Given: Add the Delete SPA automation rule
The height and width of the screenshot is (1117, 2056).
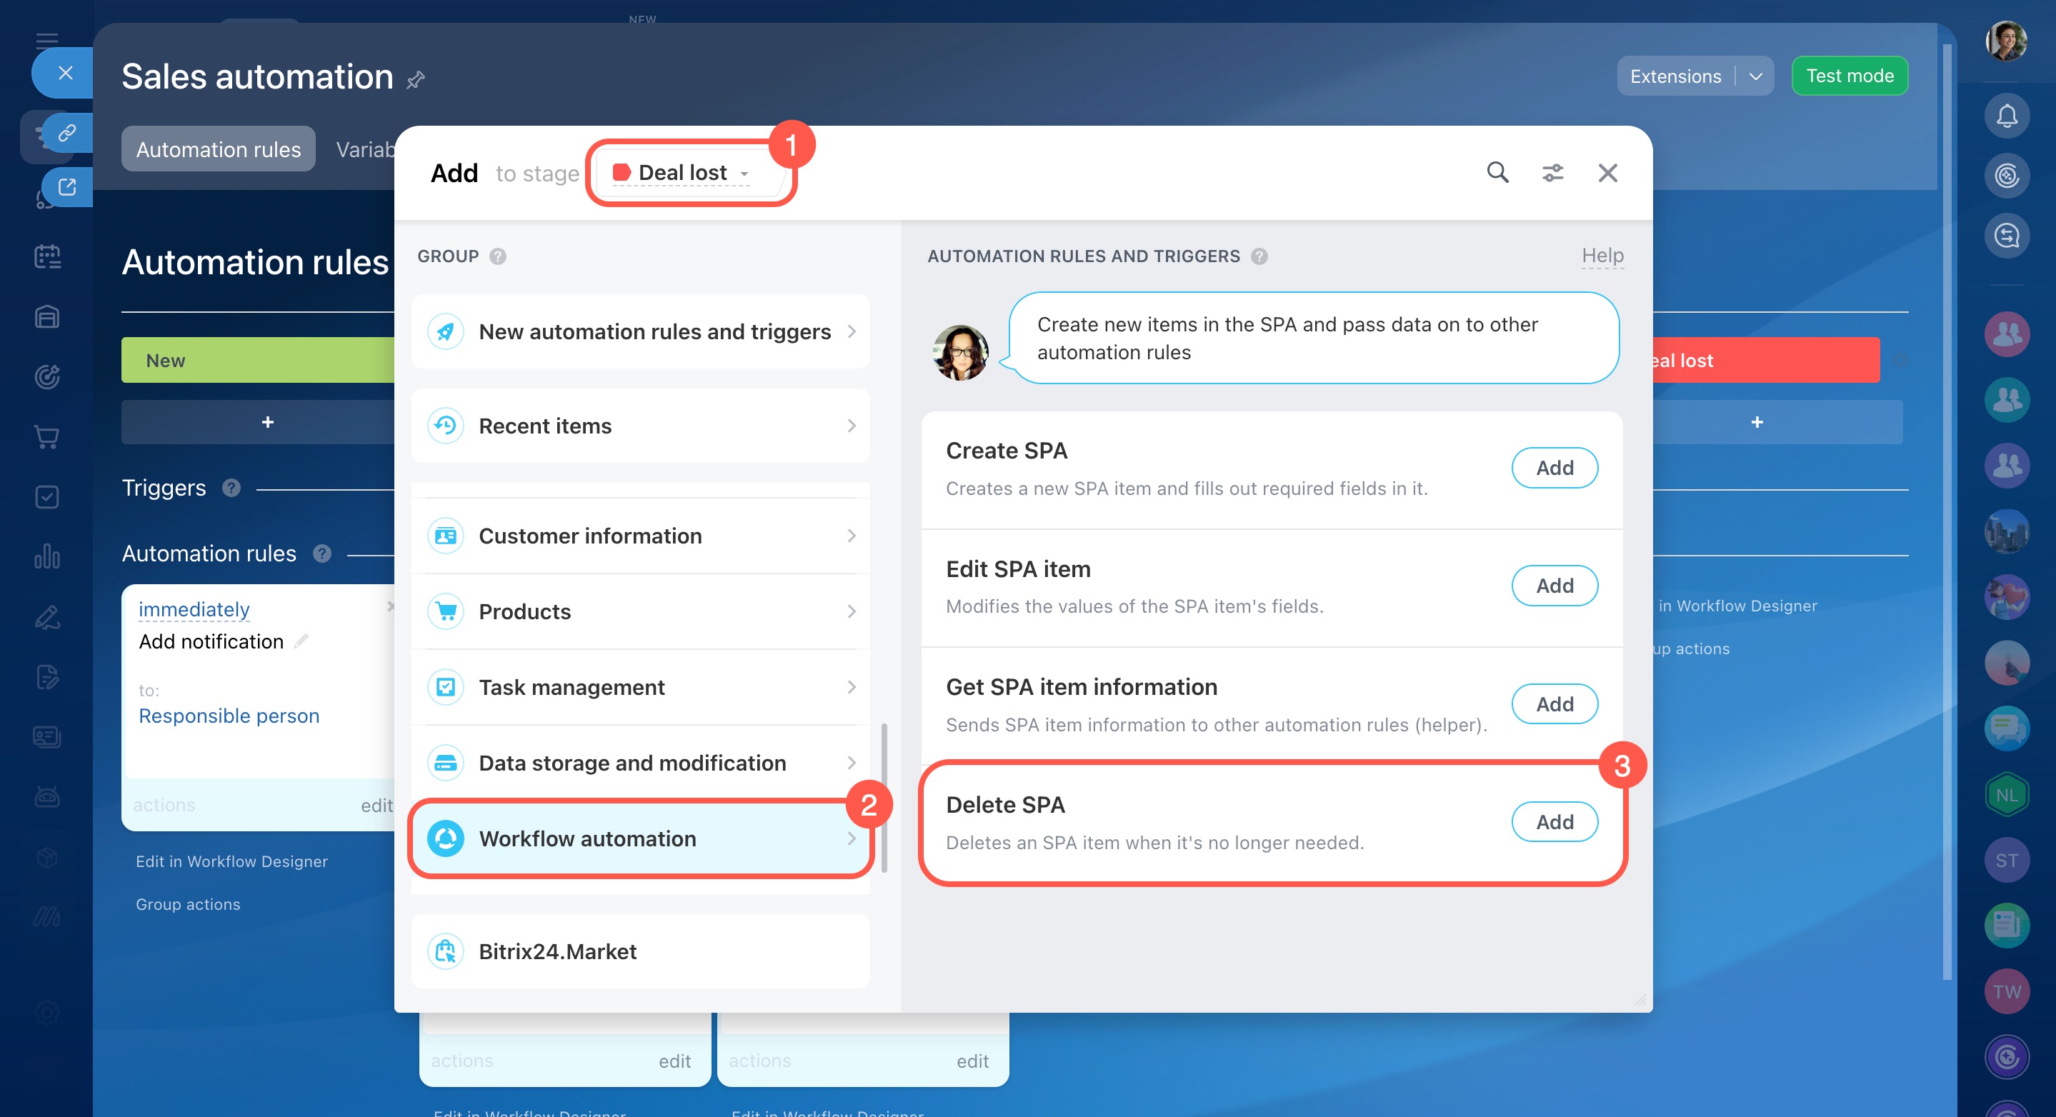Looking at the screenshot, I should (x=1554, y=822).
